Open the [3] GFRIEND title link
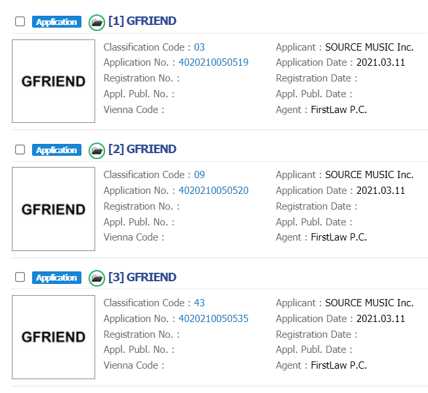 click(x=142, y=277)
